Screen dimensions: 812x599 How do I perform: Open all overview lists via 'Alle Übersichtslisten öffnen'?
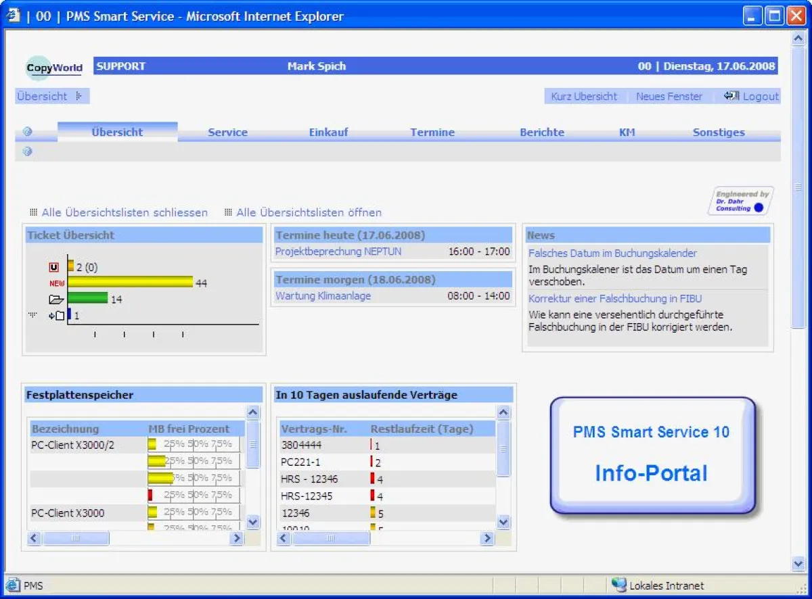click(308, 212)
